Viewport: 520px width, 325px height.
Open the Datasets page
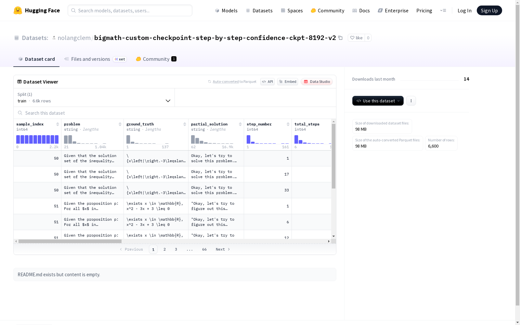pos(259,10)
